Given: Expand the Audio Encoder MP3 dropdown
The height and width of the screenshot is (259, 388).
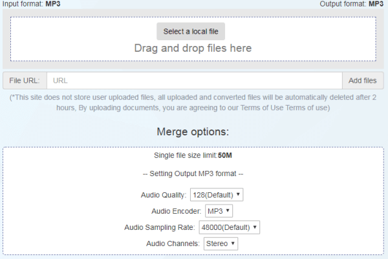Looking at the screenshot, I should pyautogui.click(x=219, y=211).
